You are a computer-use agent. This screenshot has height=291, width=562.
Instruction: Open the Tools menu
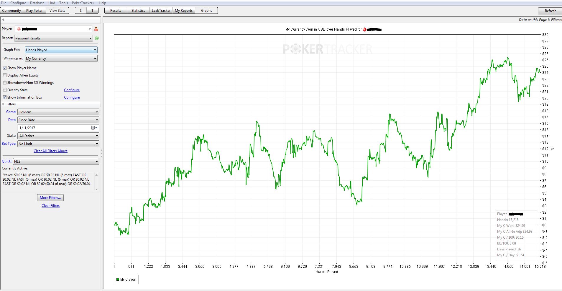click(63, 3)
